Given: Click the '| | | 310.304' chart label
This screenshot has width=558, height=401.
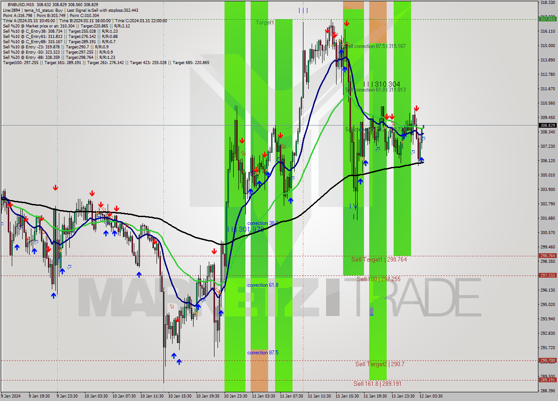Looking at the screenshot, I should pos(381,84).
